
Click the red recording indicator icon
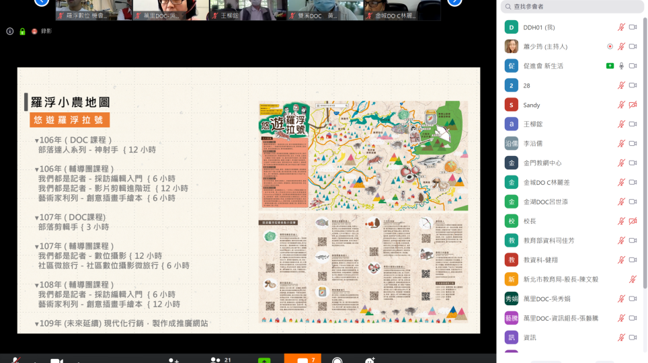tap(34, 32)
